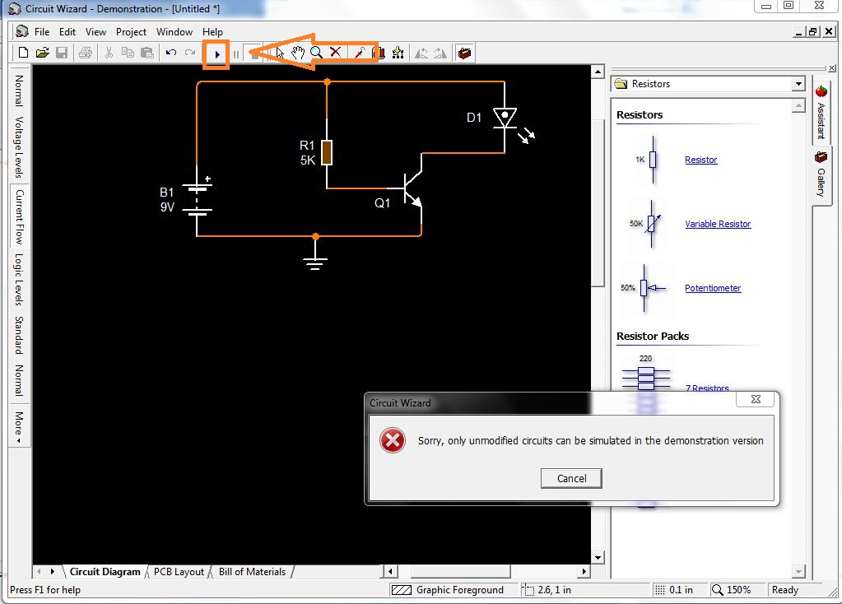Click the Resistors combo box arrow
Image resolution: width=842 pixels, height=604 pixels.
click(798, 84)
